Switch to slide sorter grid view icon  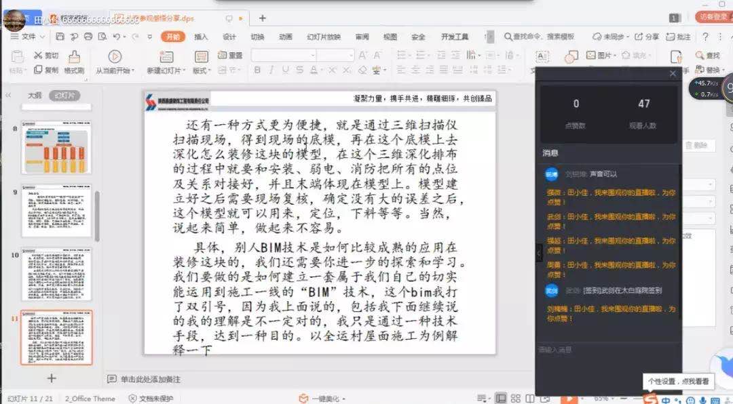tap(516, 399)
